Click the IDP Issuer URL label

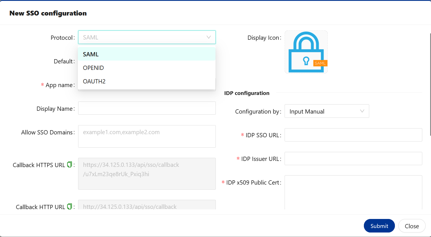pyautogui.click(x=261, y=159)
